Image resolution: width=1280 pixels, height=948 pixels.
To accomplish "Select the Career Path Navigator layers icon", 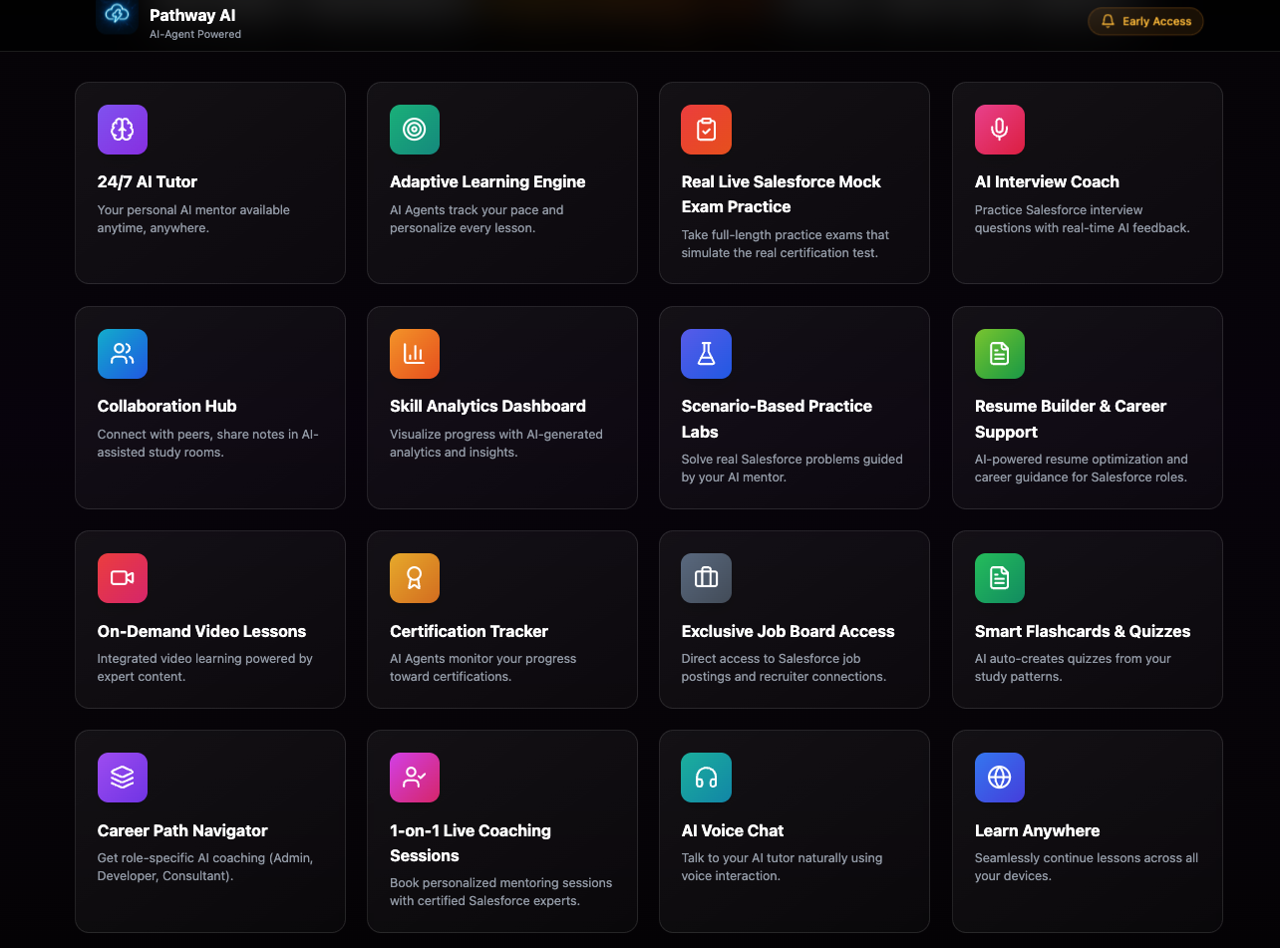I will [122, 777].
